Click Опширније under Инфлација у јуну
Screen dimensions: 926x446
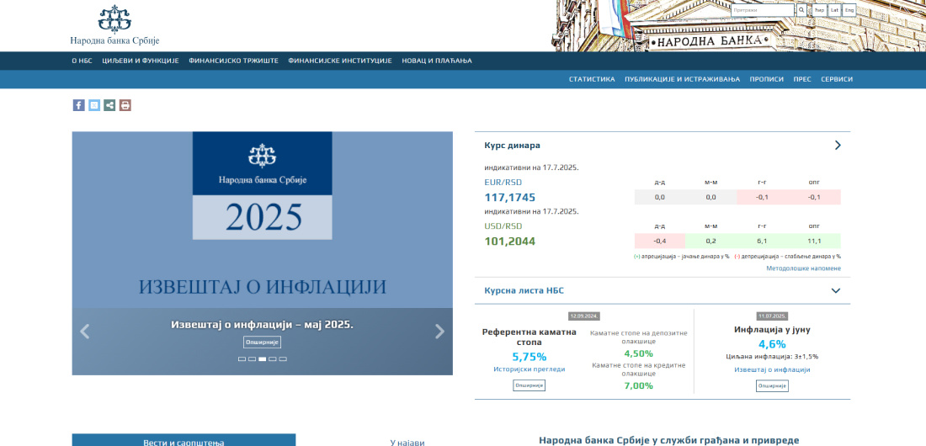tap(773, 385)
